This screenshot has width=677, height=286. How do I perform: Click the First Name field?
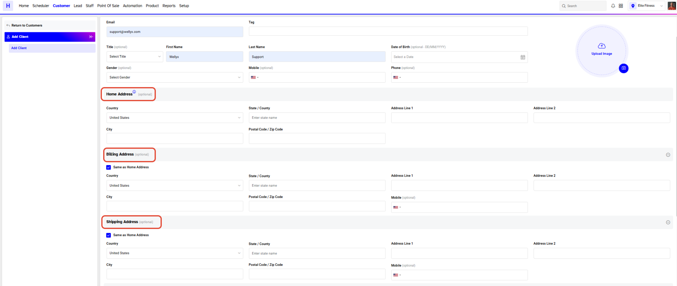[x=204, y=57]
